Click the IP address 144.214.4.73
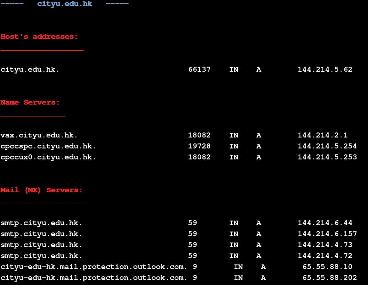The width and height of the screenshot is (368, 285). click(325, 245)
